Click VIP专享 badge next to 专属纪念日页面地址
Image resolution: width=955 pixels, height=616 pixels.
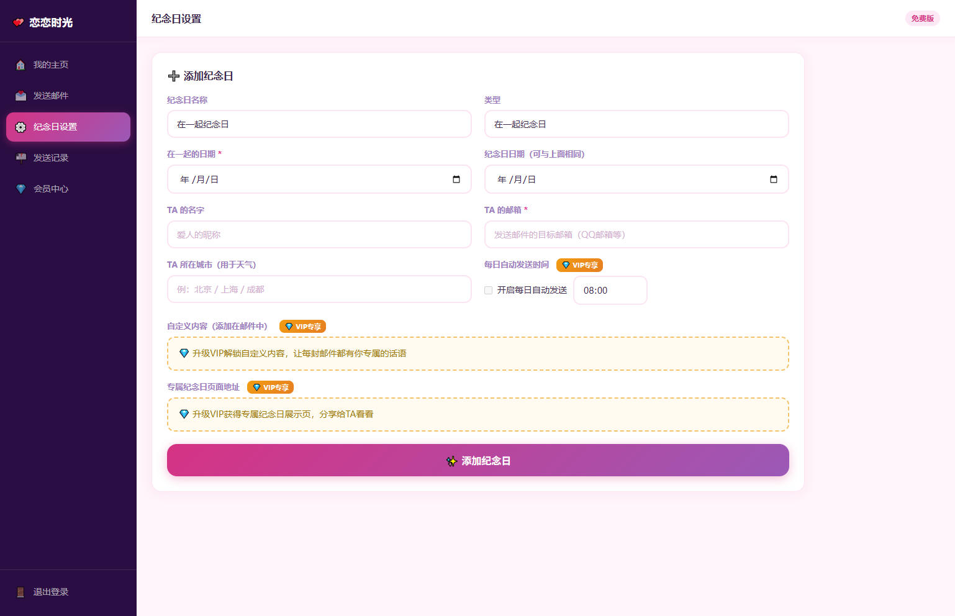(270, 387)
